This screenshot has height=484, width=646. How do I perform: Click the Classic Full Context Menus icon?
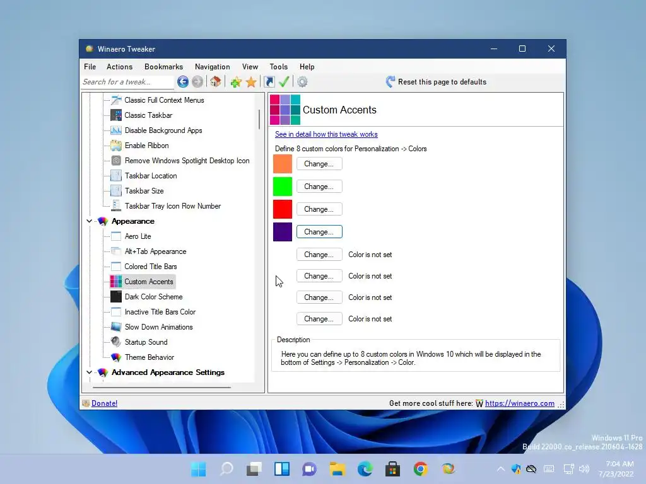[x=116, y=100]
